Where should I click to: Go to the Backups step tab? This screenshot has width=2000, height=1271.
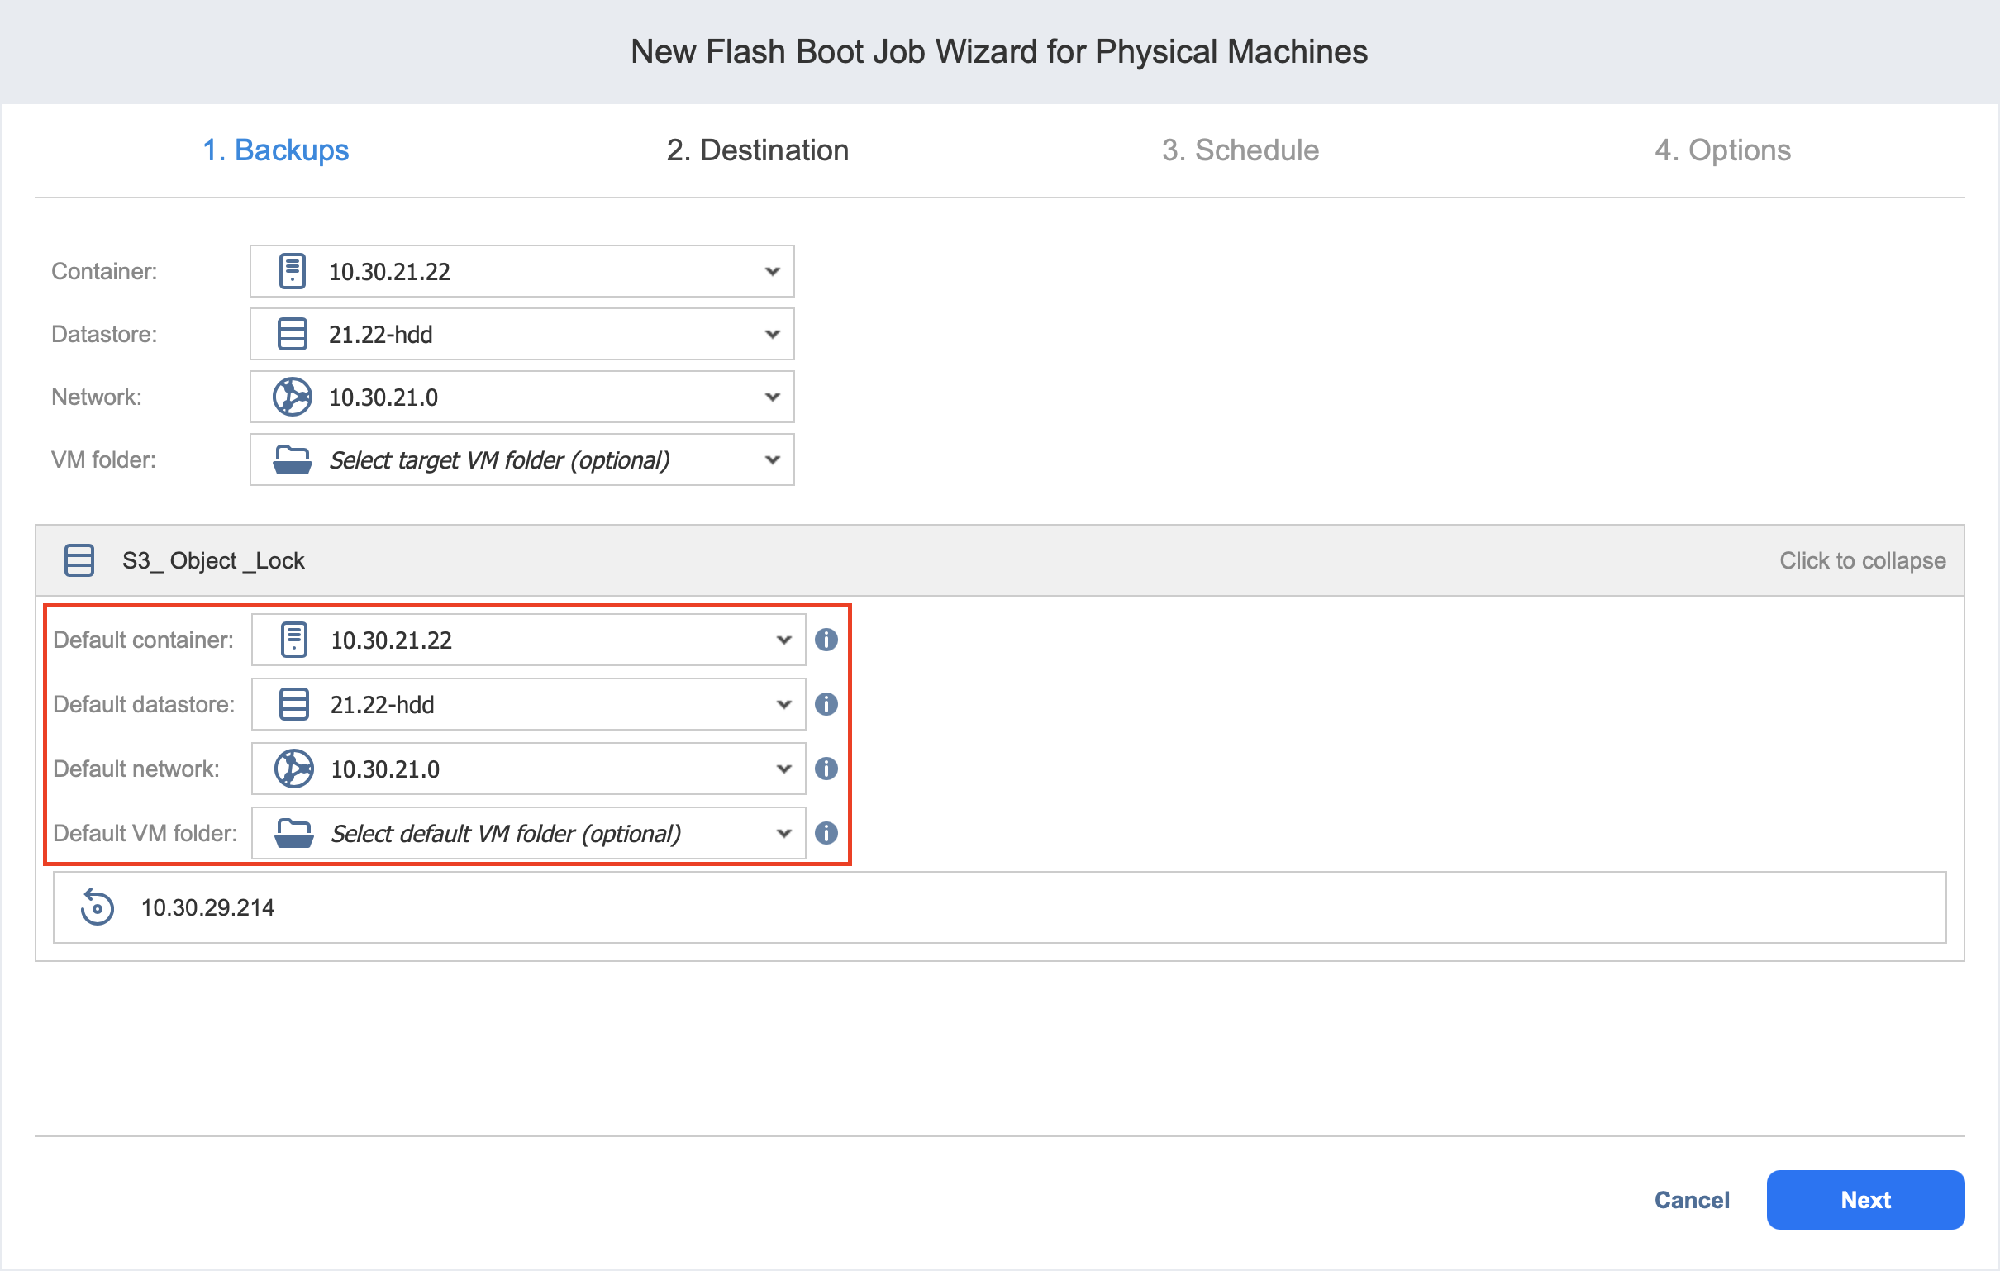point(276,150)
